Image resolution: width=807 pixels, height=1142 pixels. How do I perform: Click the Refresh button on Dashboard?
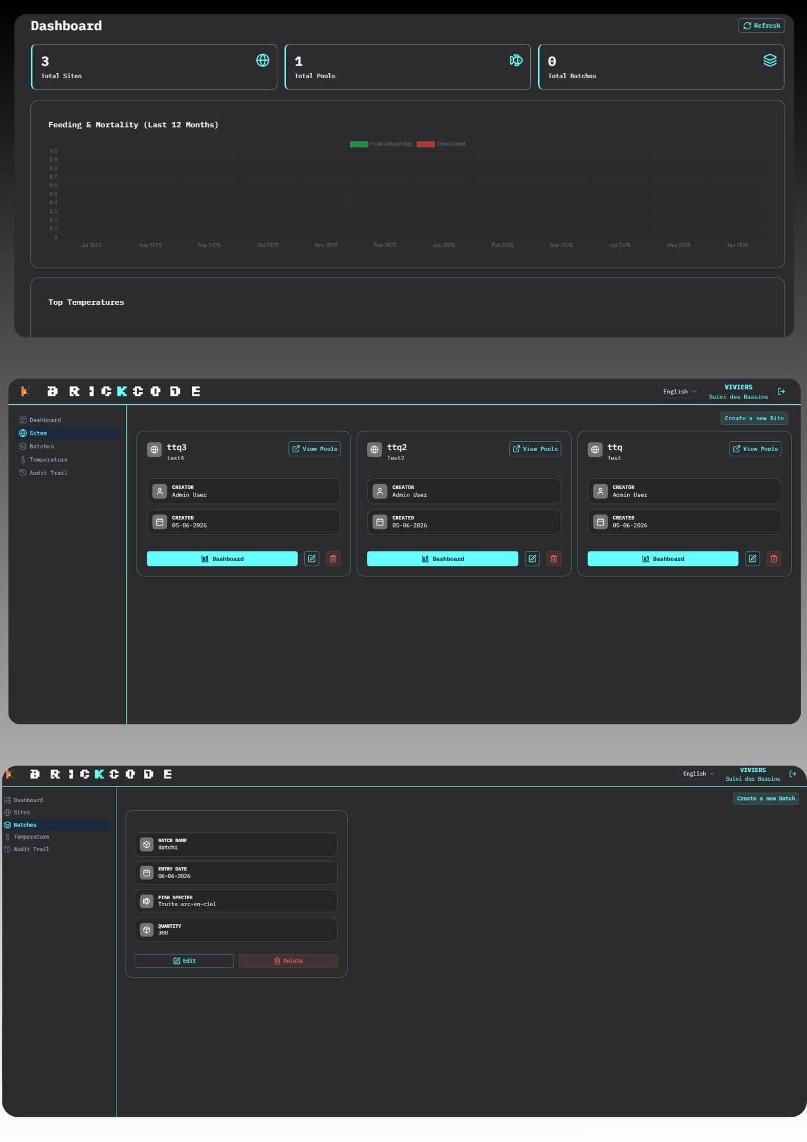[x=761, y=26]
